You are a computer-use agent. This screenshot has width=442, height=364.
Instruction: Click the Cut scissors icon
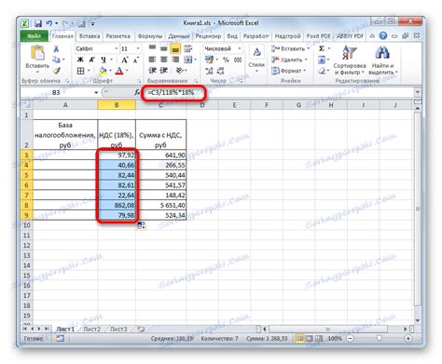coord(56,48)
